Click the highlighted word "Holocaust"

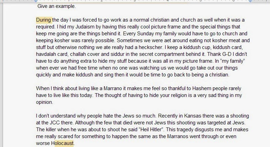click(x=62, y=143)
